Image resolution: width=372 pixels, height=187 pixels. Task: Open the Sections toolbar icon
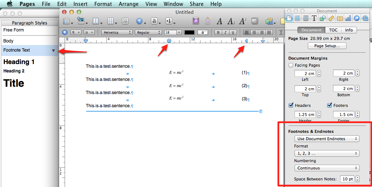tap(82, 21)
